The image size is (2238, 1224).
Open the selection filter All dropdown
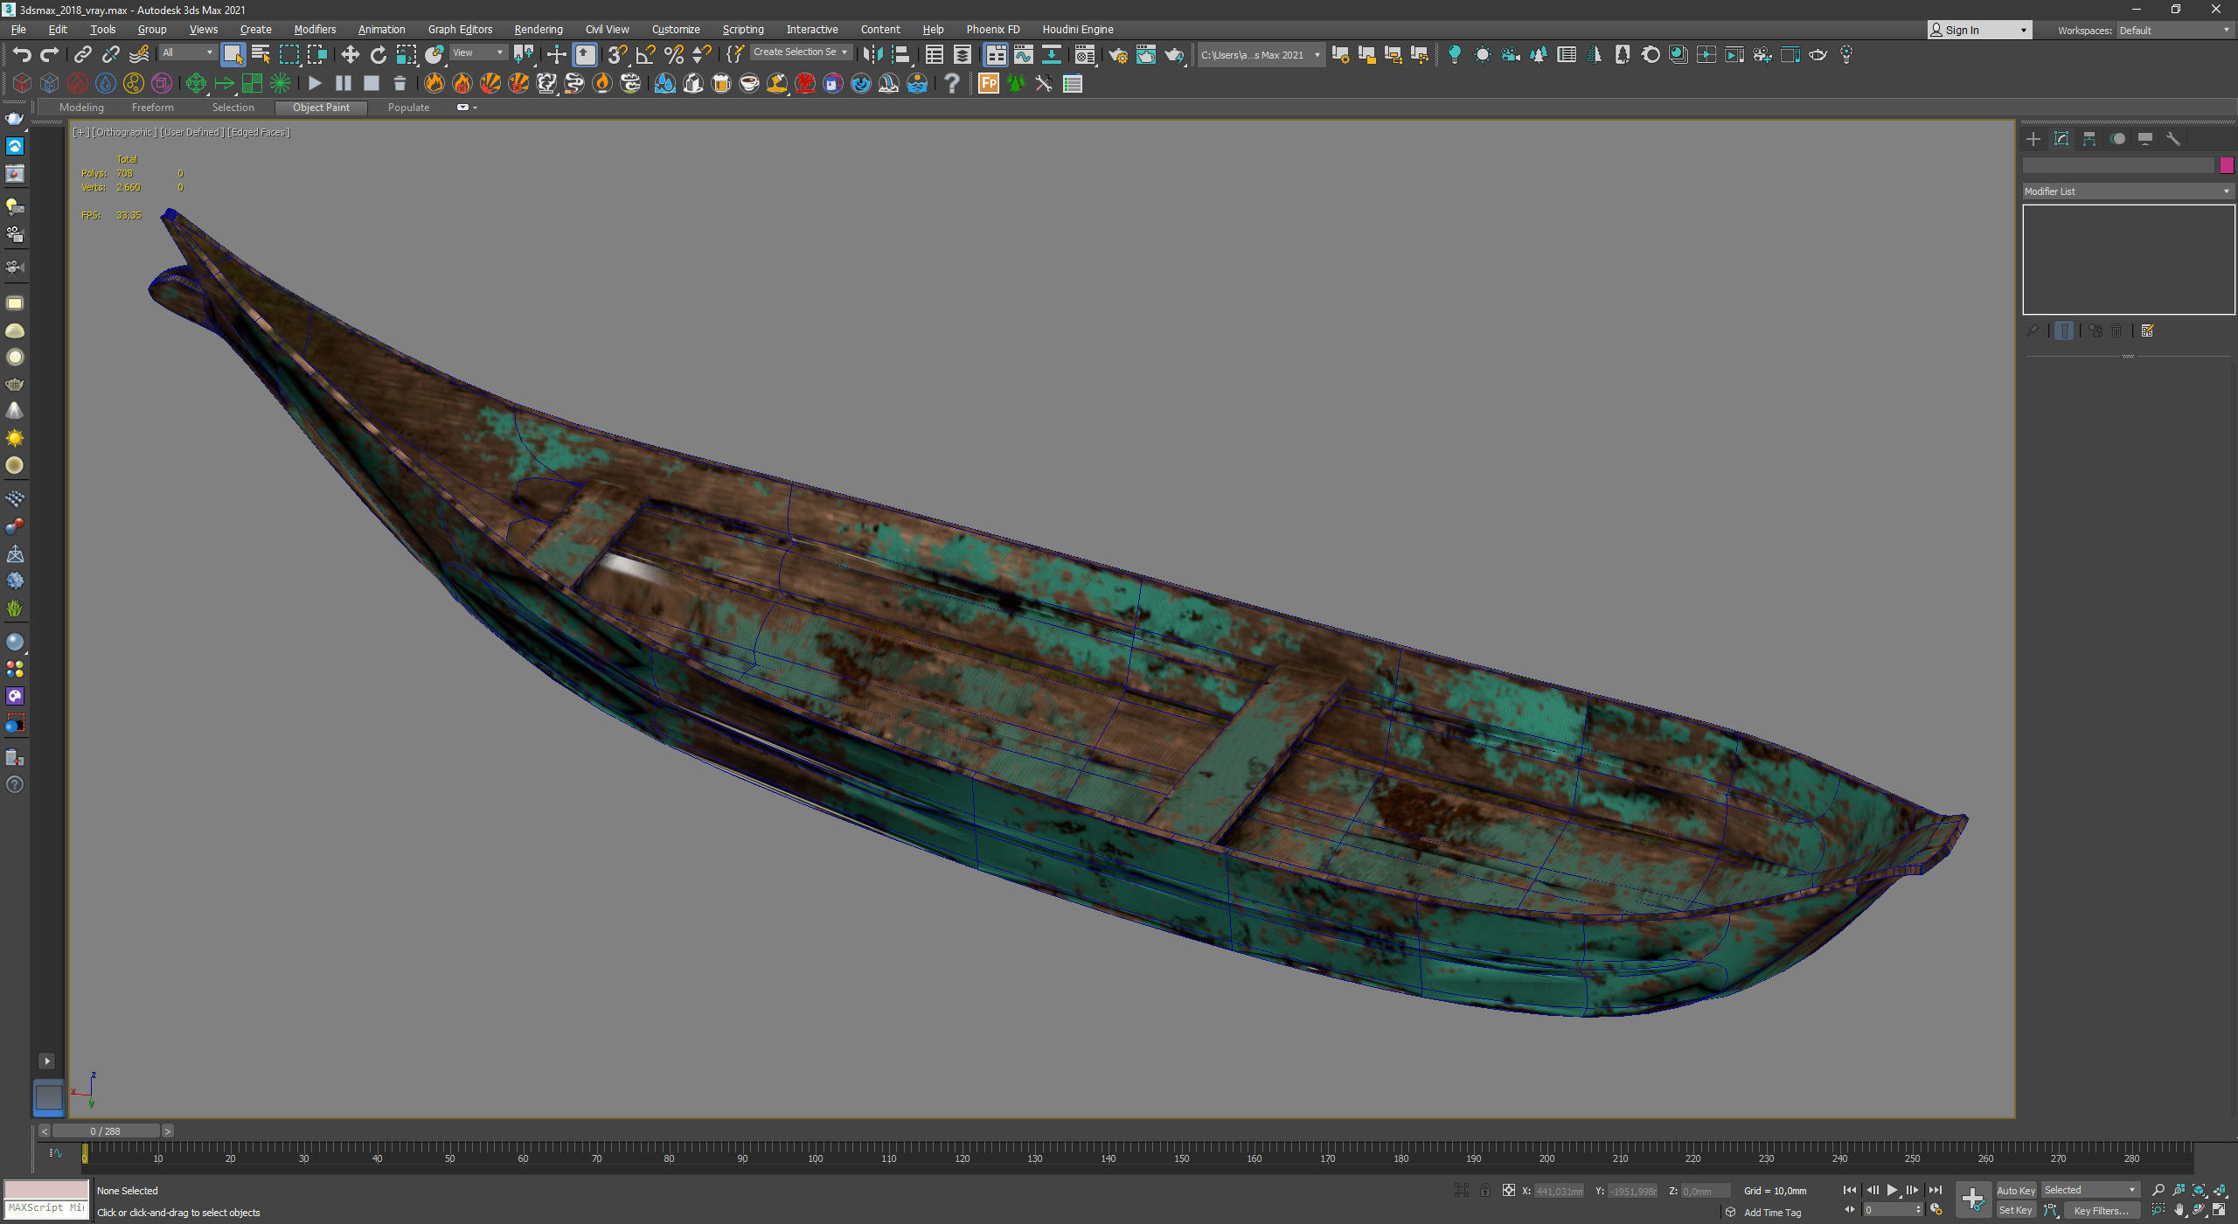click(x=187, y=52)
